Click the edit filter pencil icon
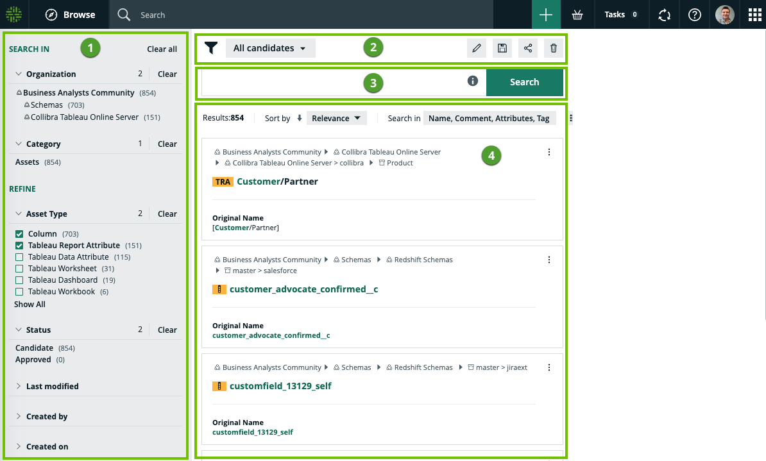 pyautogui.click(x=476, y=48)
